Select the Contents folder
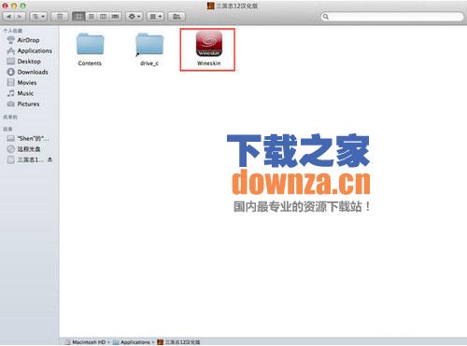Viewport: 467px width, 346px height. (x=90, y=49)
